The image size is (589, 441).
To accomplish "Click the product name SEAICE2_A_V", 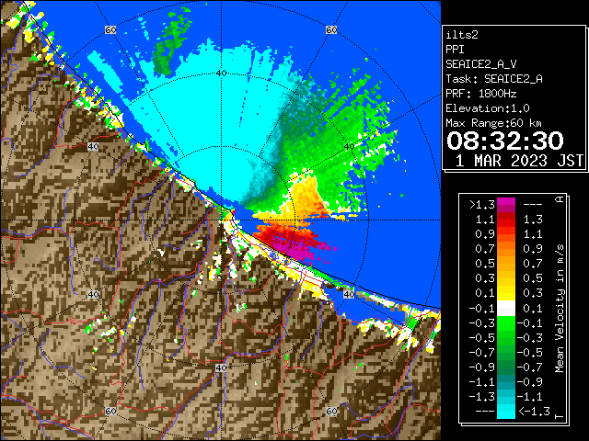I will click(x=480, y=64).
